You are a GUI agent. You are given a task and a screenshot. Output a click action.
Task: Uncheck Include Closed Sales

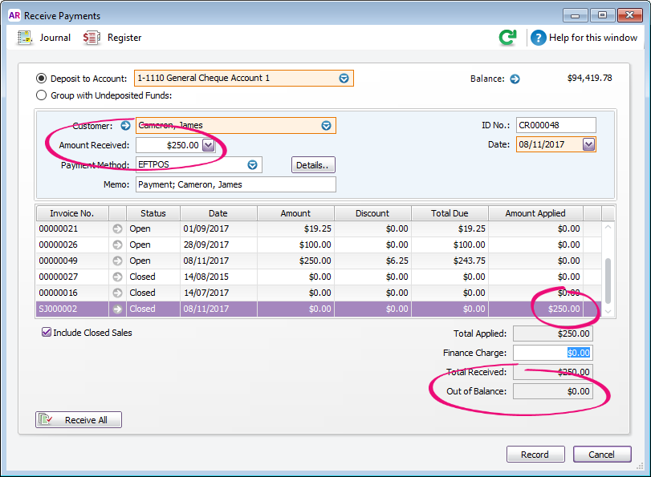(46, 333)
